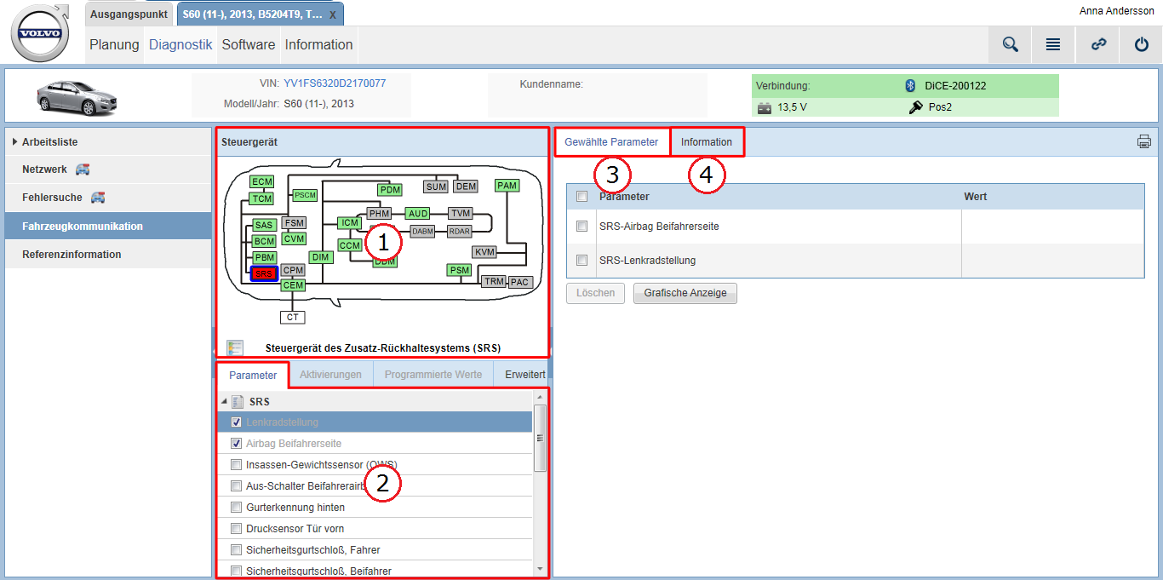Select the SAS control unit
This screenshot has height=580, width=1163.
(265, 225)
